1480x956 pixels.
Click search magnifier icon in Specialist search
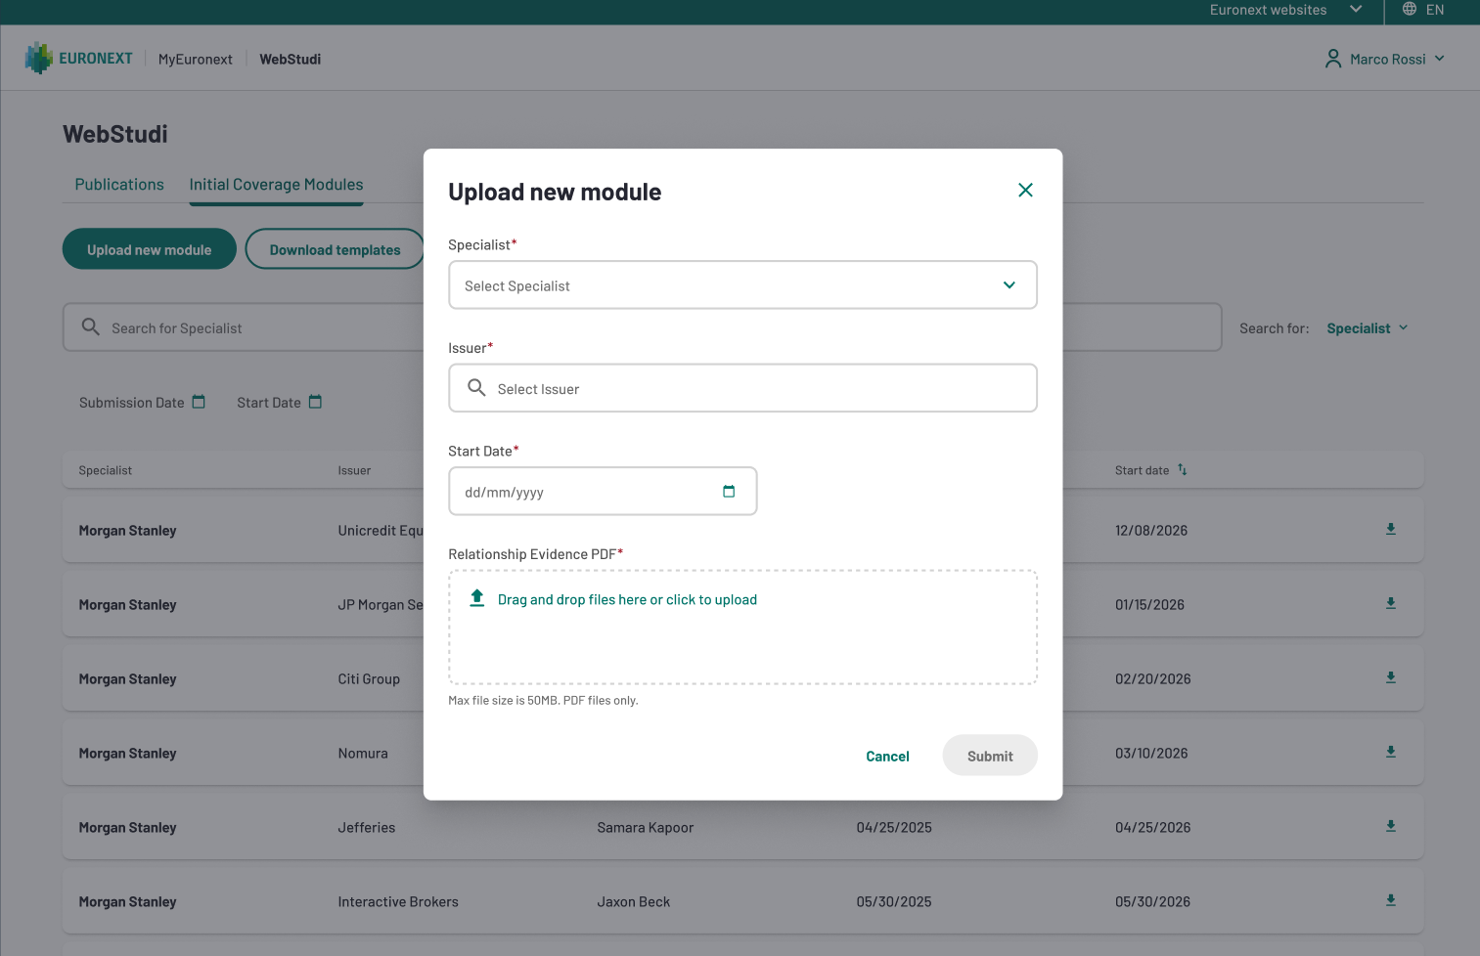point(91,326)
